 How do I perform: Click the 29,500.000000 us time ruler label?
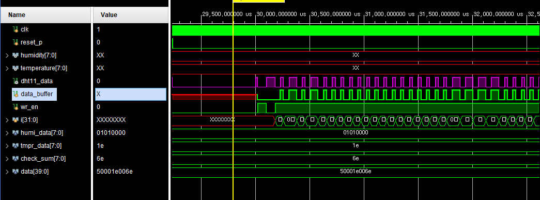(227, 14)
